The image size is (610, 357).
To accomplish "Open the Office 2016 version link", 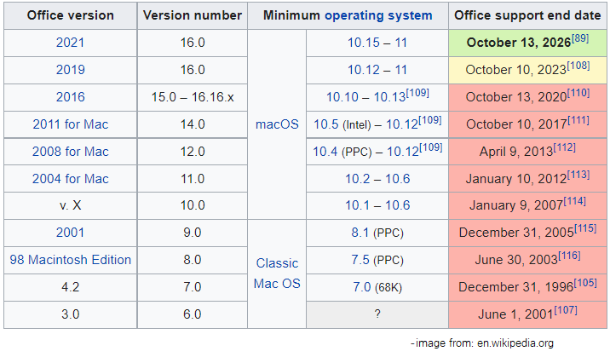I will pos(70,97).
